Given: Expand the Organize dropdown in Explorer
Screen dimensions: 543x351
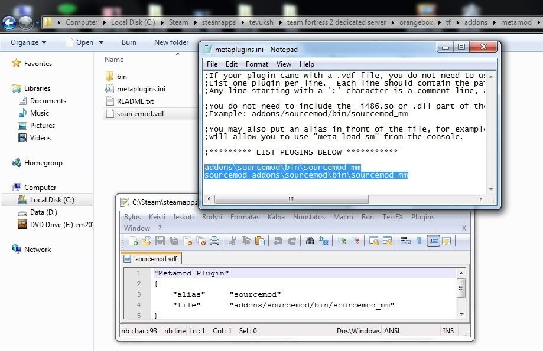Looking at the screenshot, I should [28, 42].
